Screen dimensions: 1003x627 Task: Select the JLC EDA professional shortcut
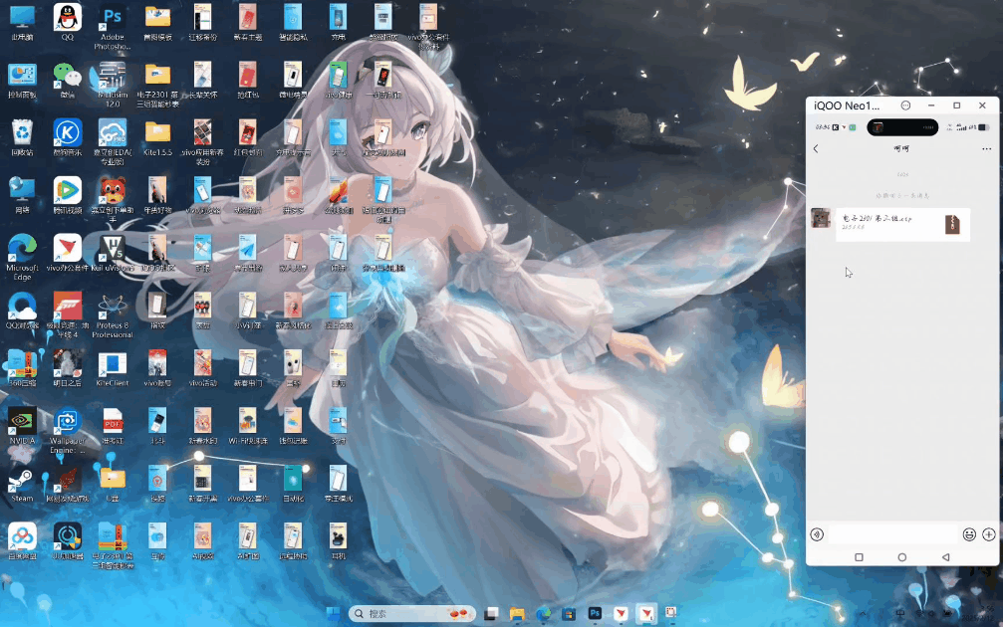pyautogui.click(x=113, y=133)
